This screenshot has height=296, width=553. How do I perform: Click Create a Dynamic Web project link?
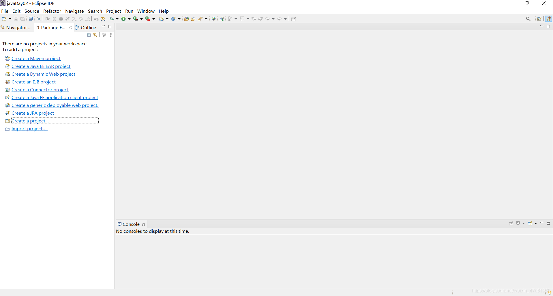(x=44, y=74)
